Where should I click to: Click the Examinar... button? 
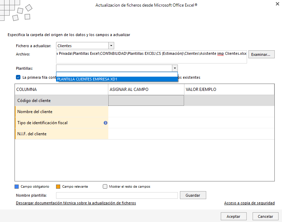click(x=262, y=54)
